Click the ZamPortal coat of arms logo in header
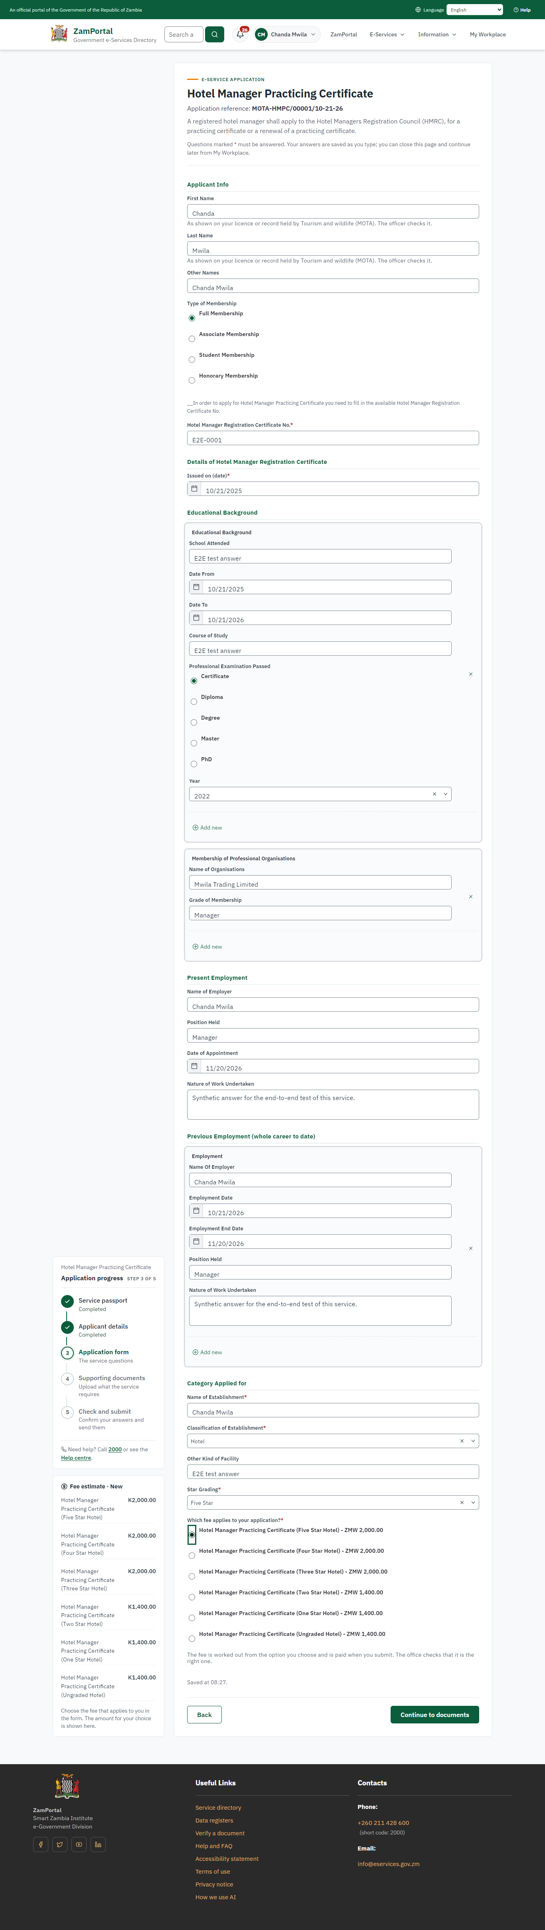Image resolution: width=545 pixels, height=1930 pixels. click(x=59, y=34)
